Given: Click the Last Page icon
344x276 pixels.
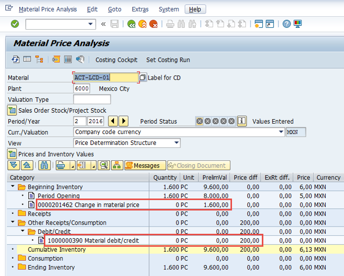Looking at the screenshot, I should [x=242, y=24].
